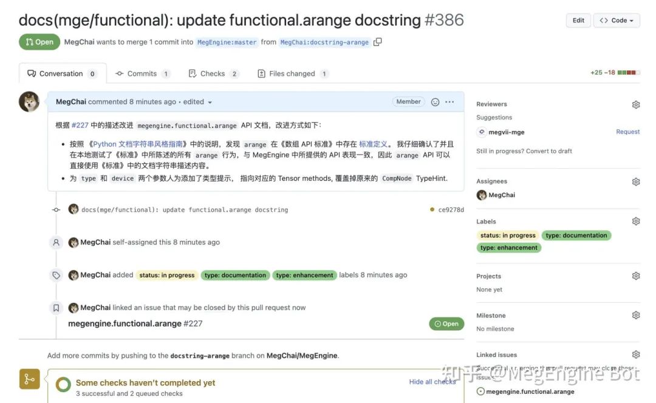Click the commit message link in the timeline

click(x=185, y=209)
